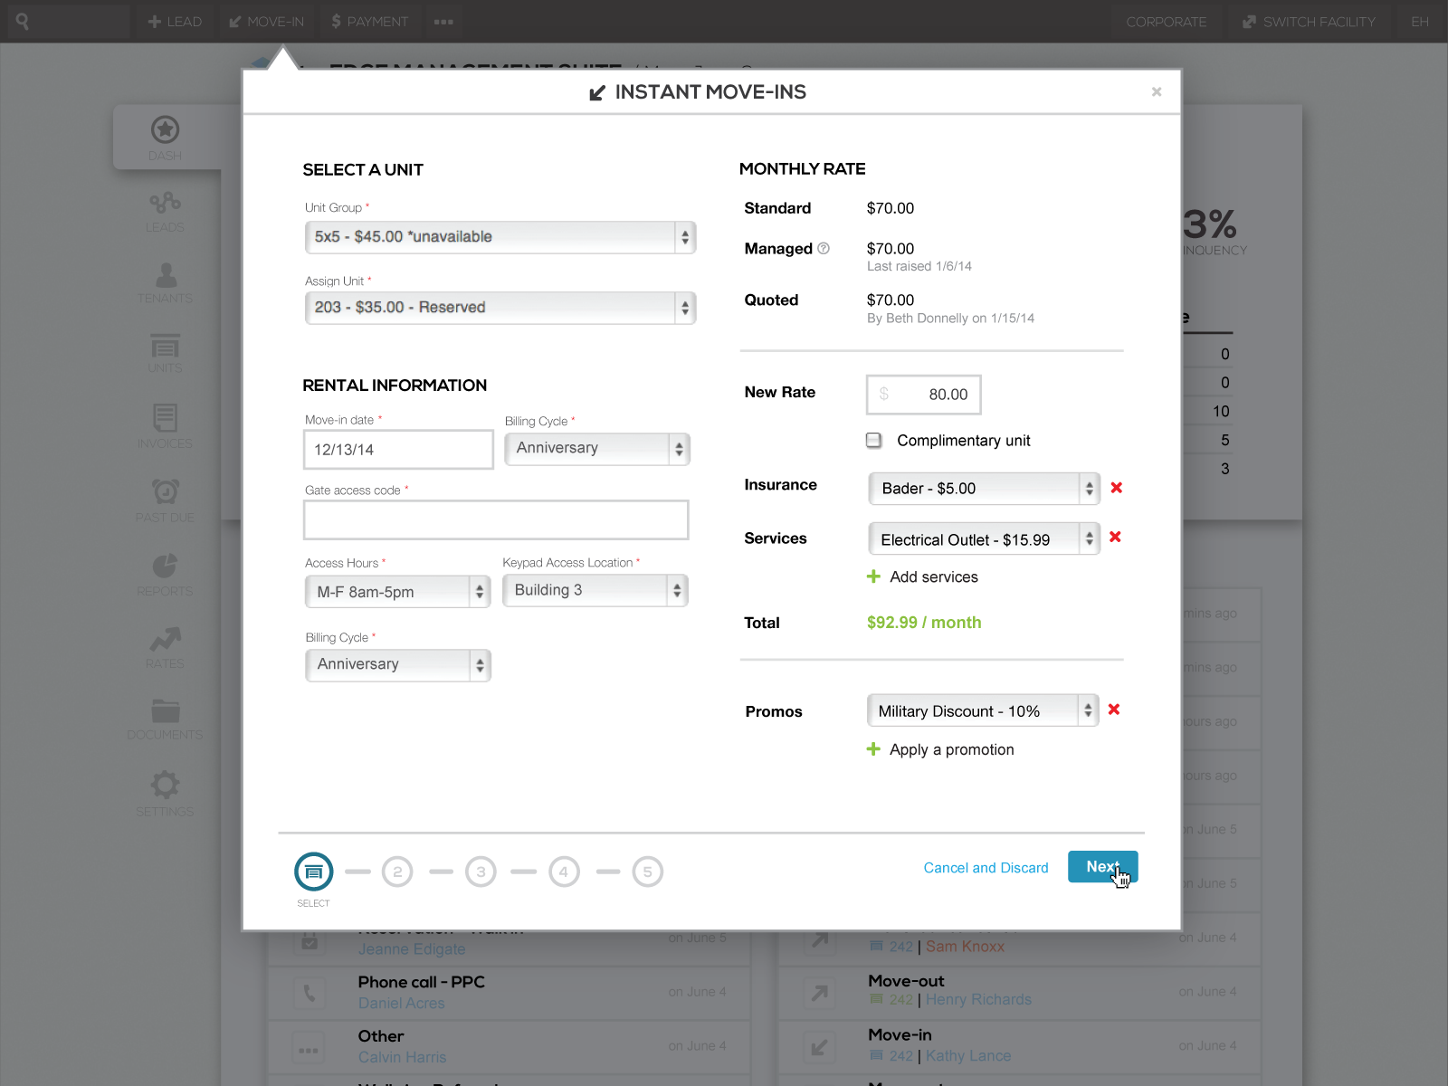Click the green plus beside Add services
Image resolution: width=1448 pixels, height=1086 pixels.
tap(873, 576)
